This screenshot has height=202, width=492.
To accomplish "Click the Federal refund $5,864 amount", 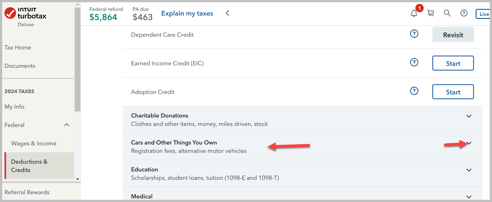I will tap(103, 17).
